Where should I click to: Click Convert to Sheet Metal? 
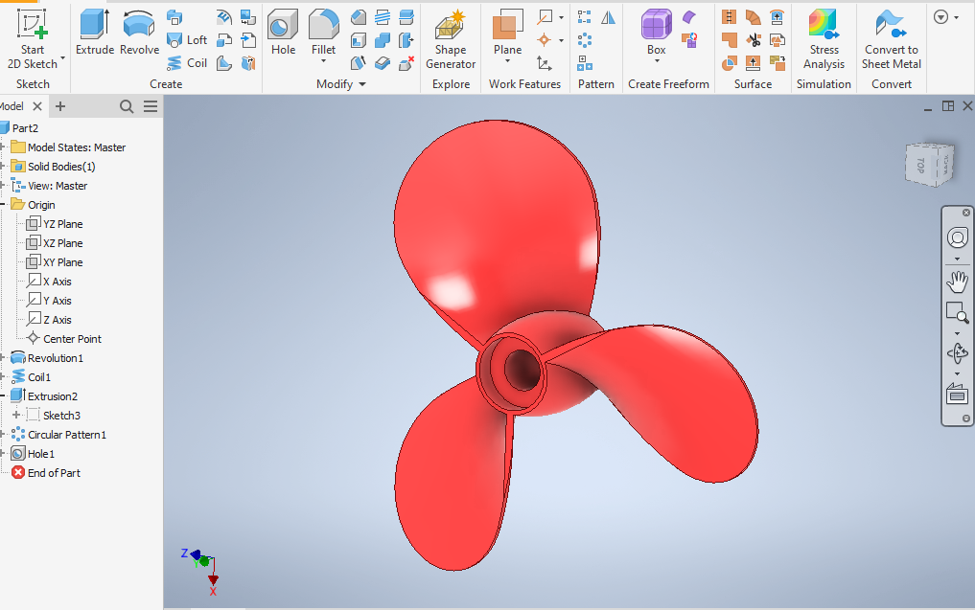tap(891, 41)
